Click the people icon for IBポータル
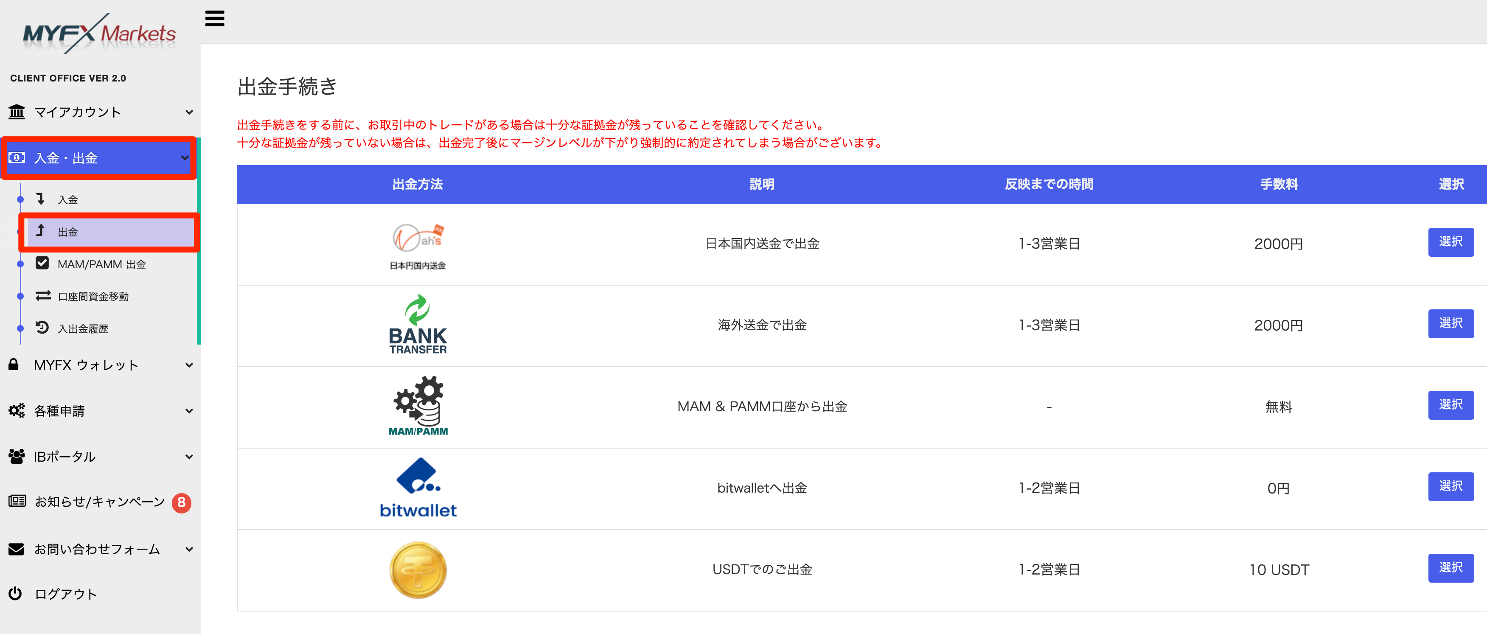The width and height of the screenshot is (1487, 634). click(17, 456)
